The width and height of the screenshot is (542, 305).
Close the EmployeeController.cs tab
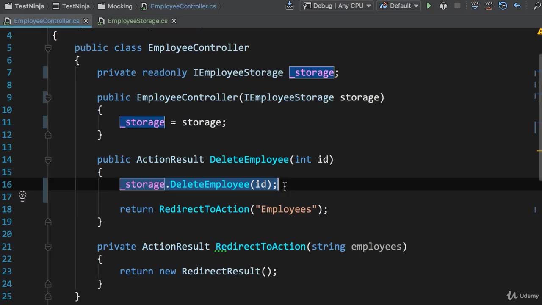(86, 21)
